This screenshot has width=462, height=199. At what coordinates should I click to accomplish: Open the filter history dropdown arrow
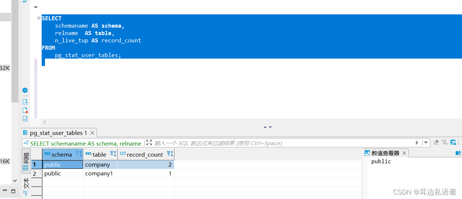coord(426,143)
